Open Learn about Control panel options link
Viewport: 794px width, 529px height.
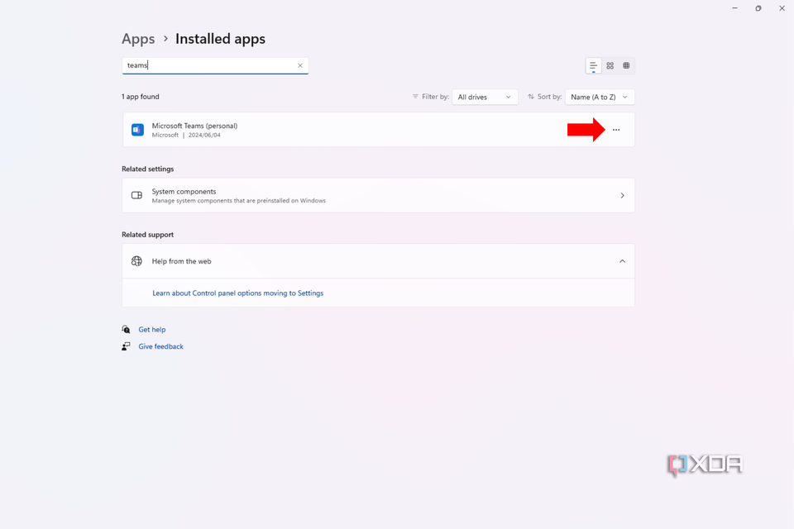(x=237, y=293)
